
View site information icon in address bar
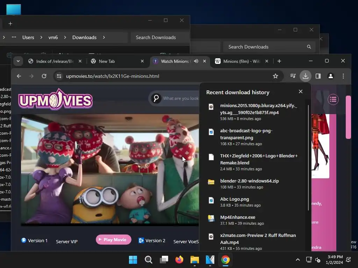click(59, 76)
